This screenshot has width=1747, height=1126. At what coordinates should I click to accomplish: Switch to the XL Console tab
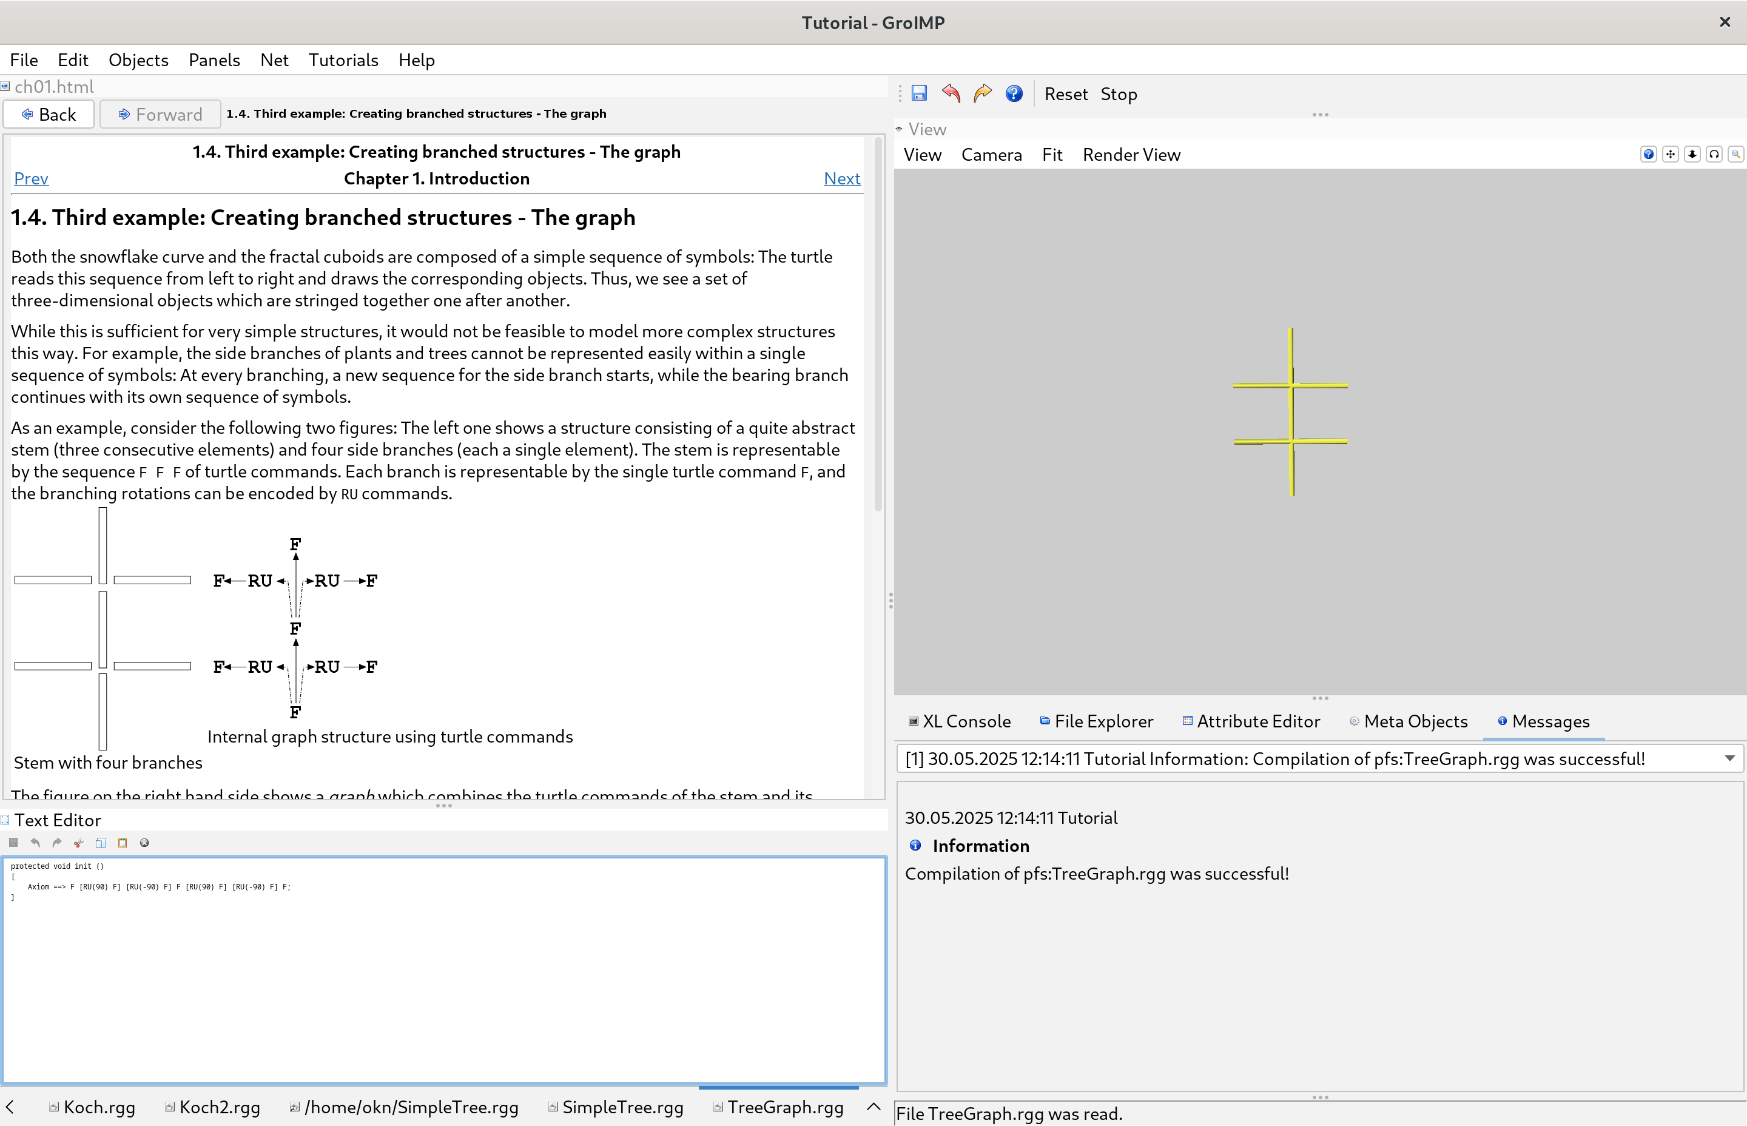pos(959,722)
